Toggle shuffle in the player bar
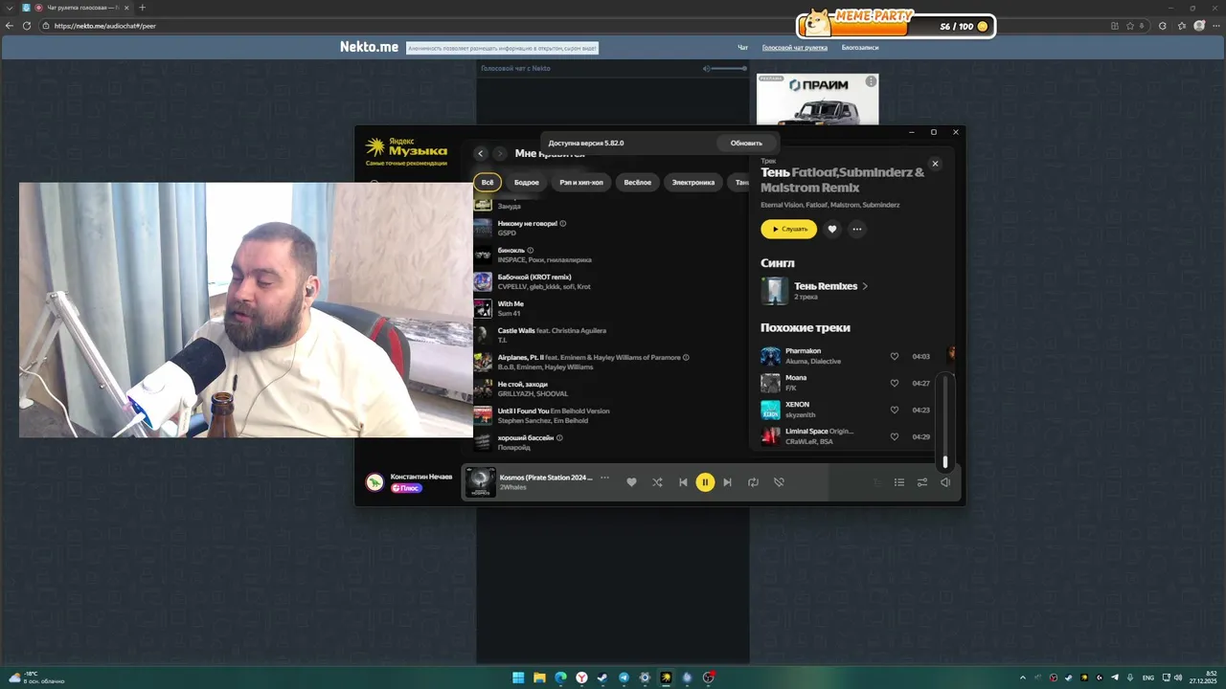1226x689 pixels. click(x=657, y=482)
